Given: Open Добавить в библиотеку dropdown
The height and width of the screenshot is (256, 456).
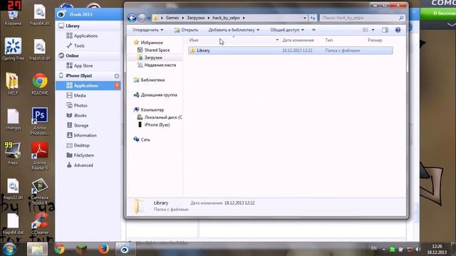Looking at the screenshot, I should (x=234, y=30).
